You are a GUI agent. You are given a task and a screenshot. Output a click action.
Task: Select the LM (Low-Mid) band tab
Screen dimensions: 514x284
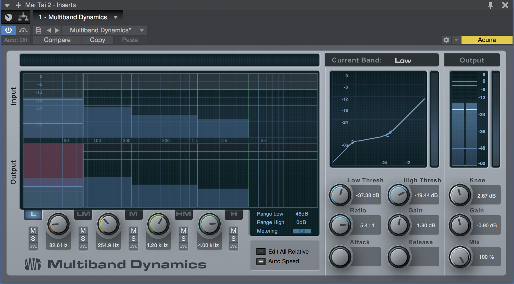tap(83, 214)
